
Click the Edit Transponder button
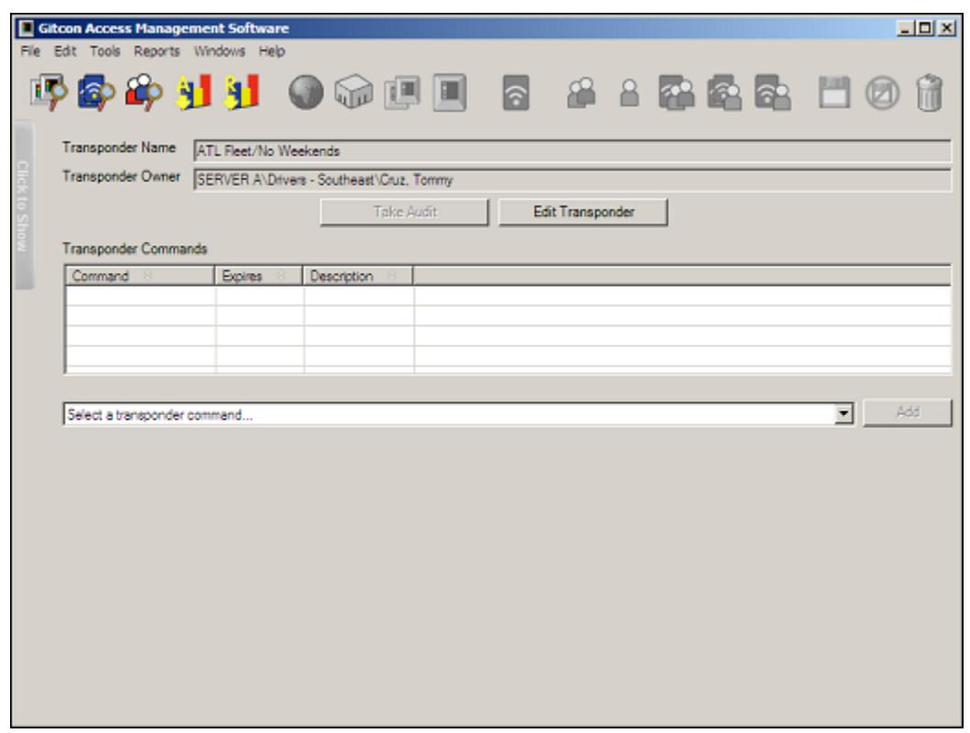pos(583,212)
